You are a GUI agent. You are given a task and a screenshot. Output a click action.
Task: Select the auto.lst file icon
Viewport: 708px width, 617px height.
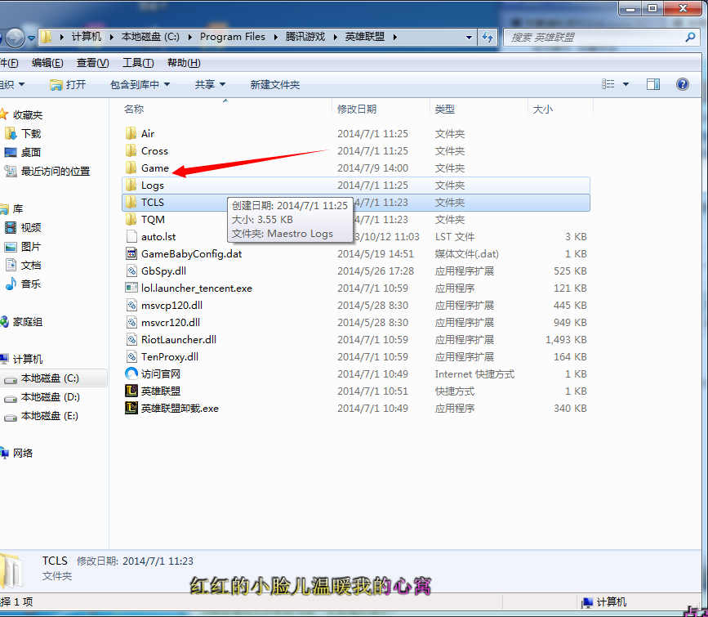(131, 236)
